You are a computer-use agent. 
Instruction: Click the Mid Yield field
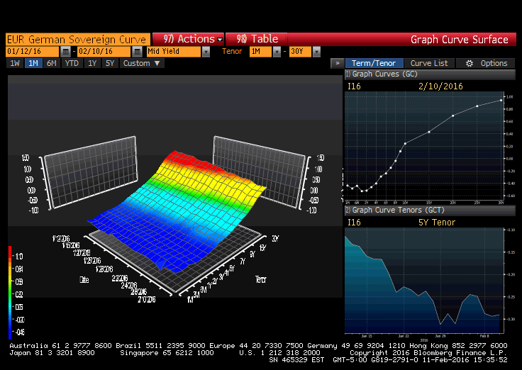pos(174,52)
